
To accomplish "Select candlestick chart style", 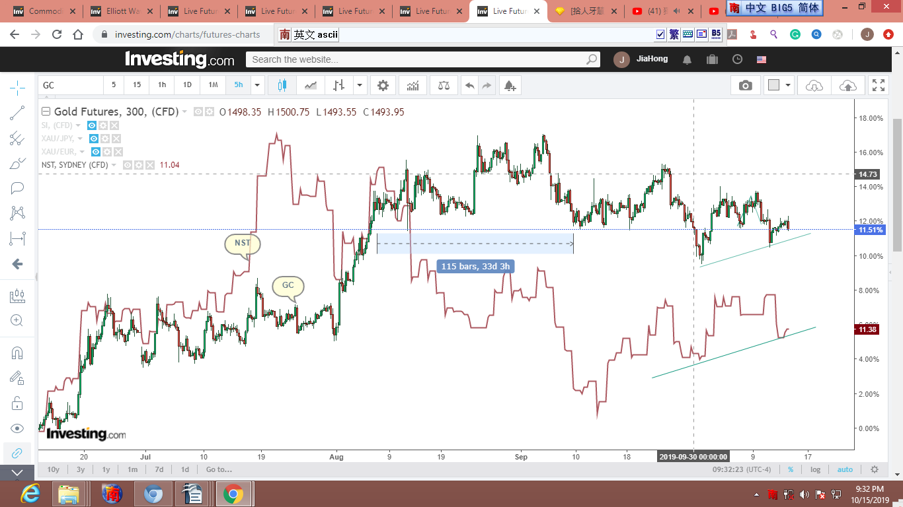I will point(282,85).
